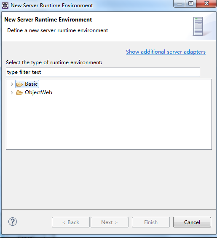The height and width of the screenshot is (238, 217).
Task: Maximize the dialog window
Action: point(191,4)
